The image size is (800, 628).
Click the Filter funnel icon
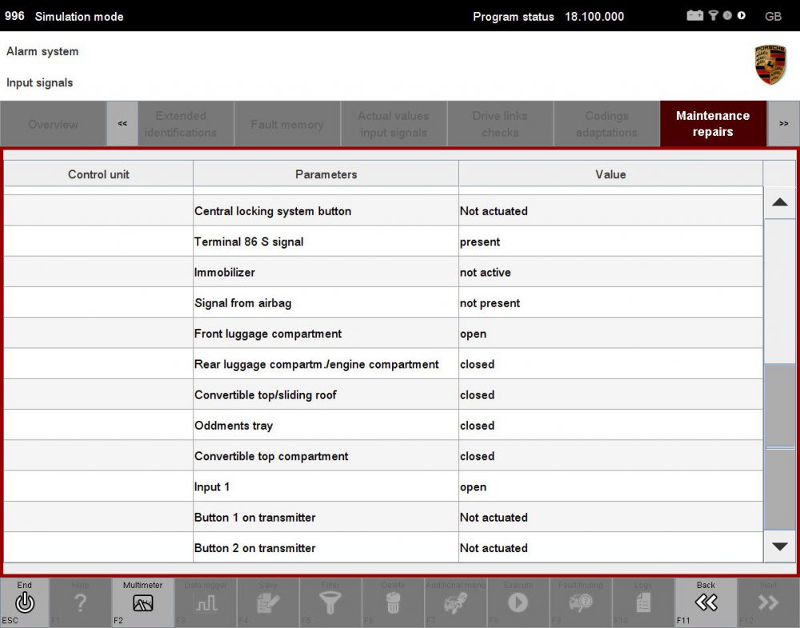tap(330, 602)
